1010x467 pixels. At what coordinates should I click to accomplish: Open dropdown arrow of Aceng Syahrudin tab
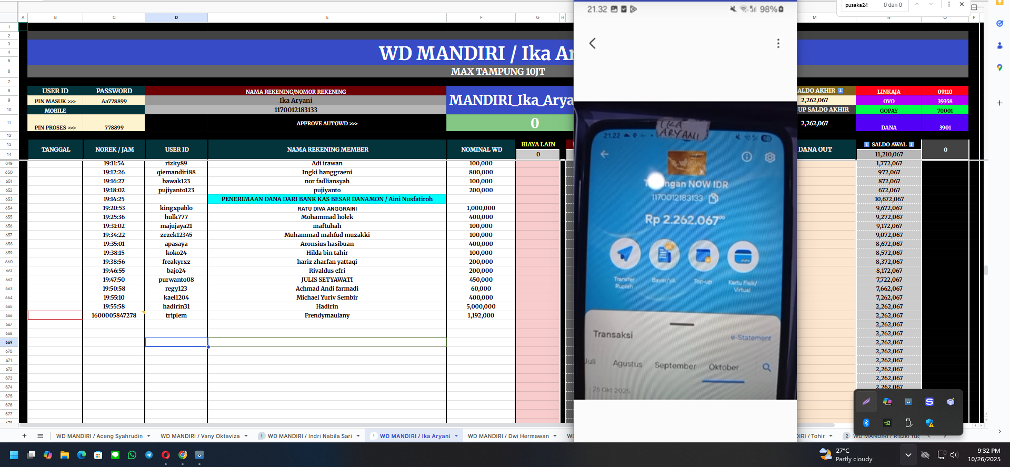point(148,436)
